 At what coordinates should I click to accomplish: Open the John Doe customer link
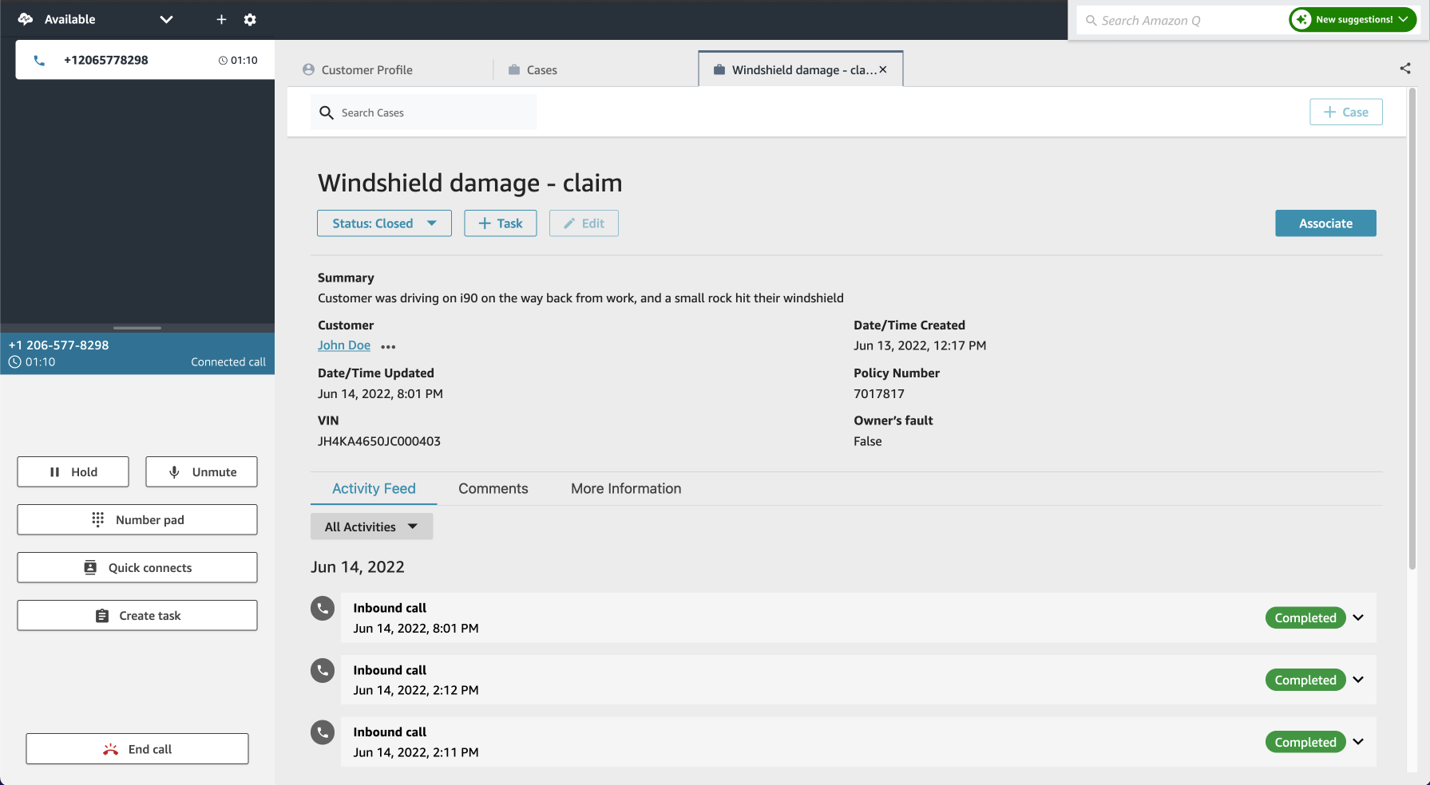pyautogui.click(x=344, y=345)
